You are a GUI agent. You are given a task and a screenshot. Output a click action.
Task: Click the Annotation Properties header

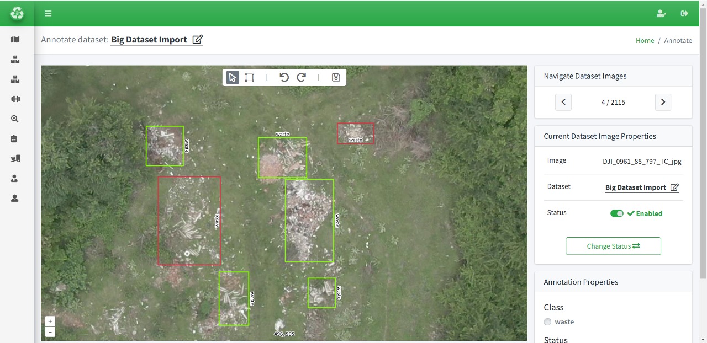point(613,282)
